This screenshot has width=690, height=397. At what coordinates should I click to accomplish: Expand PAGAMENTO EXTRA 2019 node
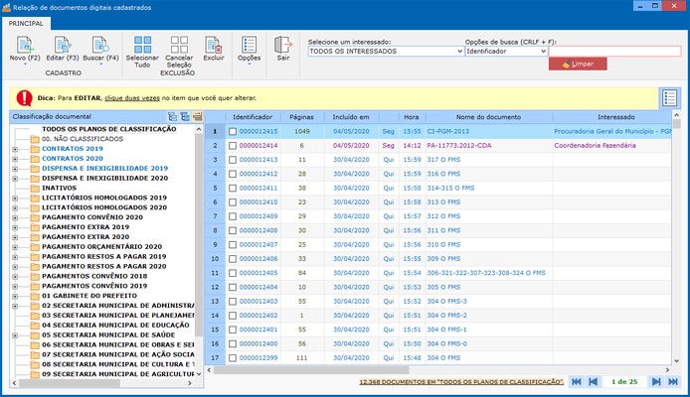point(15,227)
